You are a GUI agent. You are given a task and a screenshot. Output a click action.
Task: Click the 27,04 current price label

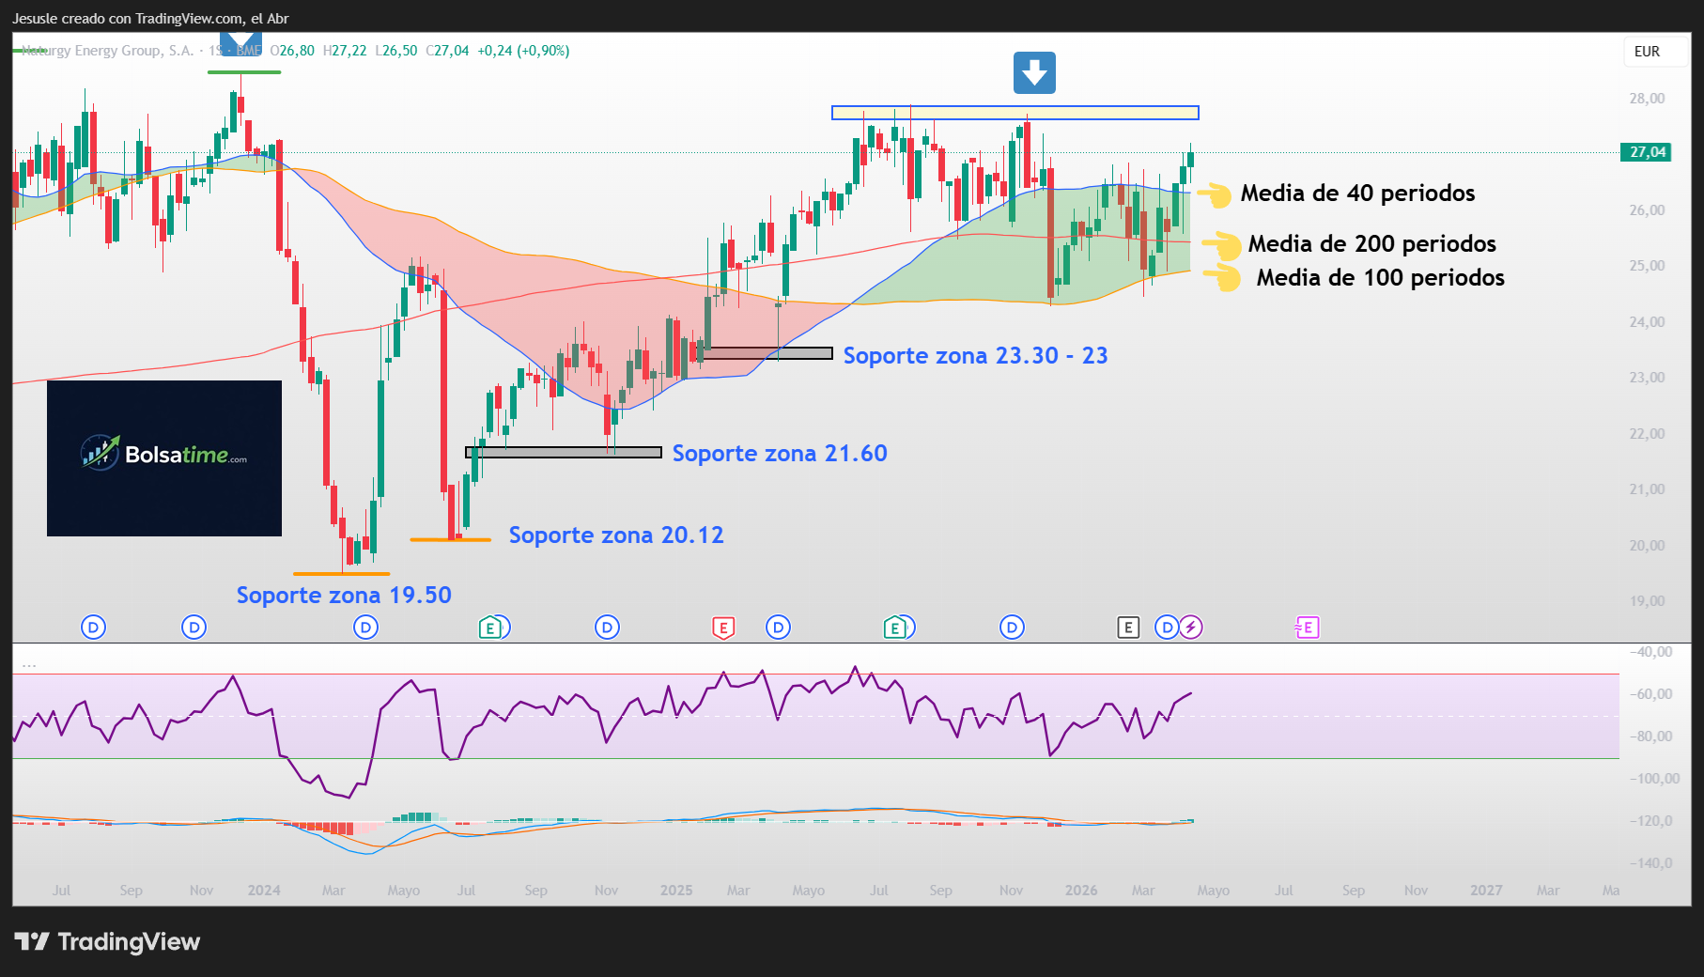click(1646, 152)
